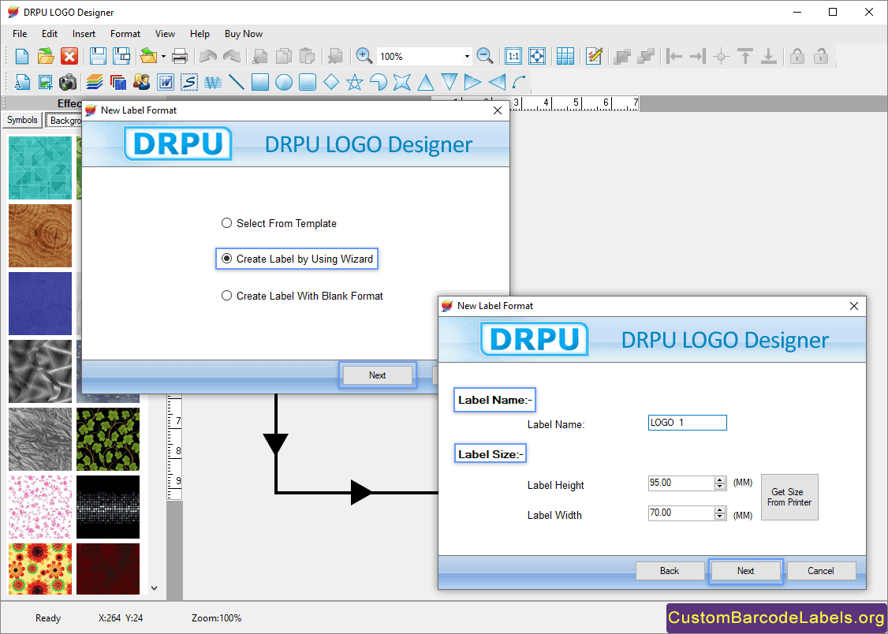Open the Edit menu
The image size is (888, 634).
[50, 34]
